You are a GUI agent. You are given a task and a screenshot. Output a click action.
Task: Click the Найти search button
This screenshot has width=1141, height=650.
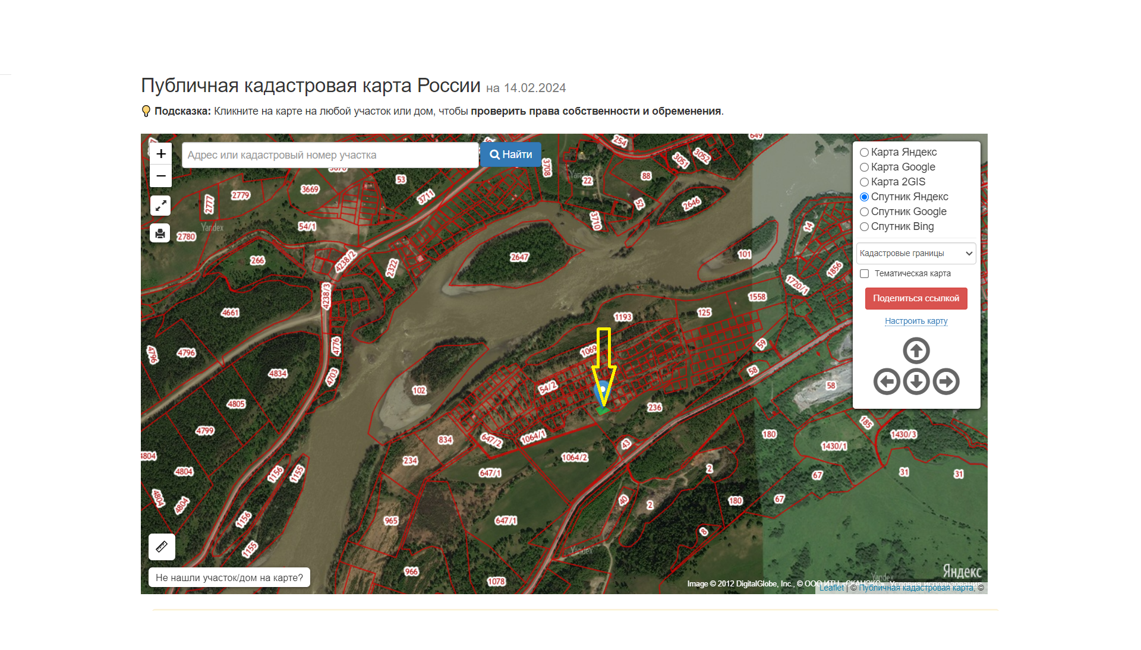(x=510, y=155)
